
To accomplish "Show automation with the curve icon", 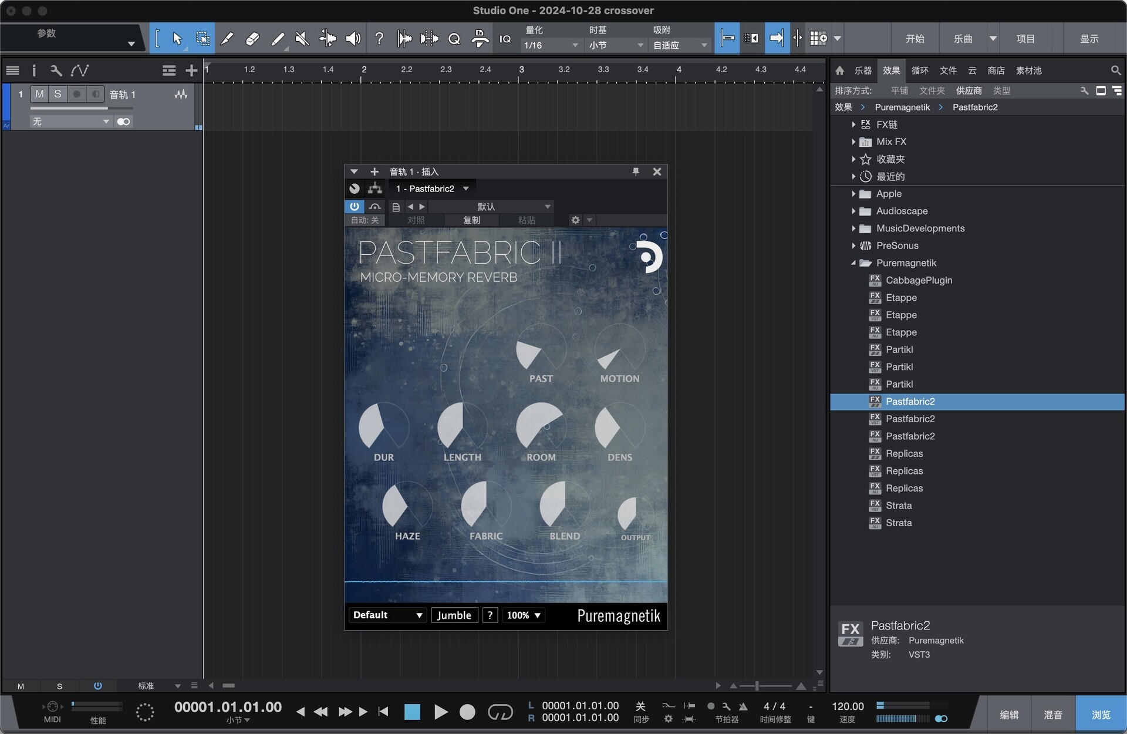I will coord(80,70).
